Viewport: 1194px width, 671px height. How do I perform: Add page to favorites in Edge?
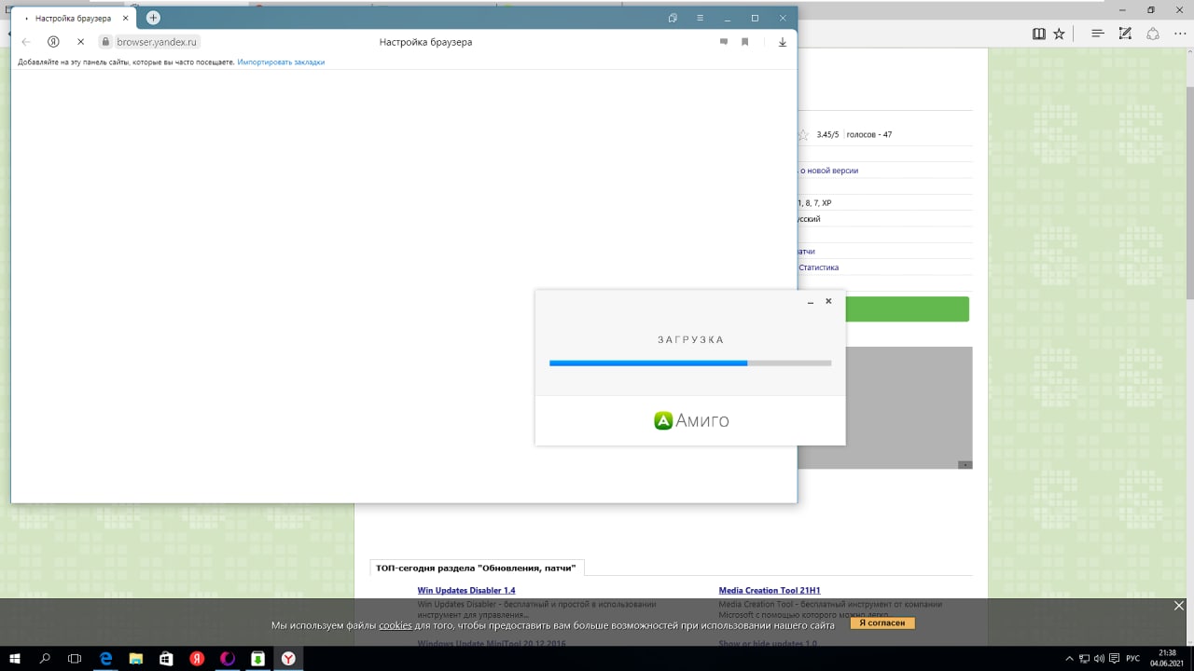(1059, 34)
